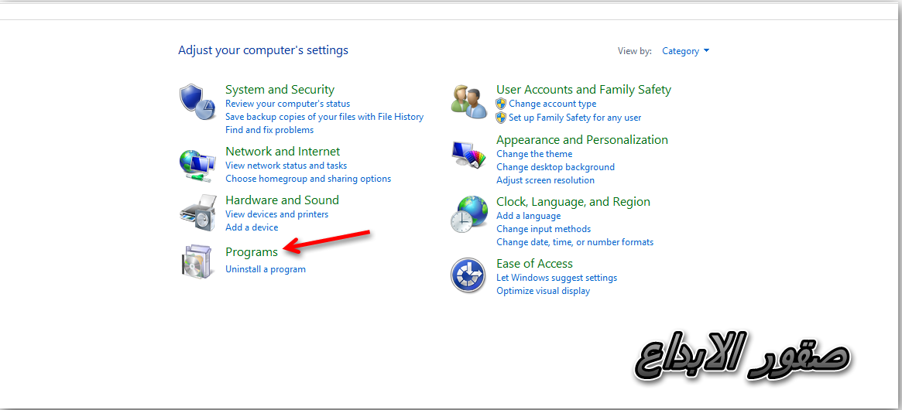Click the Clock, Language, and Region globe icon
902x410 pixels.
468,214
